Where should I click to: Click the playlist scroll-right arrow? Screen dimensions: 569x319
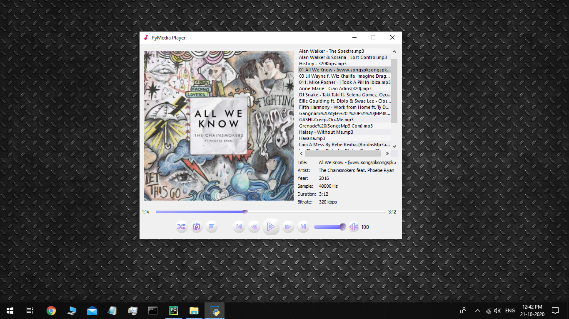387,154
